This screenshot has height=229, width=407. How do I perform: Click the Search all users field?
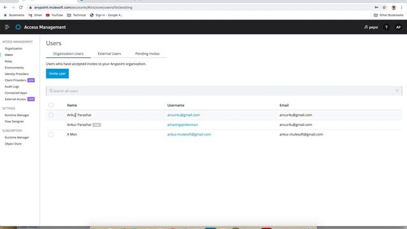[x=224, y=91]
